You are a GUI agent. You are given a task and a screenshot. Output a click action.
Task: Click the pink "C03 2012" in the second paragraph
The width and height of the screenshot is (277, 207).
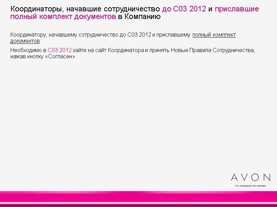(x=60, y=51)
